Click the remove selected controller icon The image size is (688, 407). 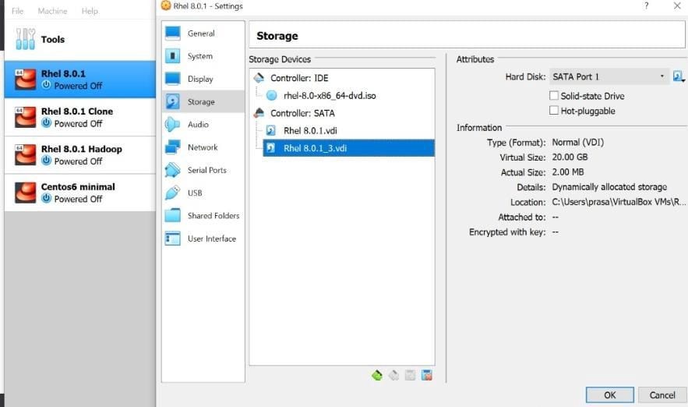393,375
